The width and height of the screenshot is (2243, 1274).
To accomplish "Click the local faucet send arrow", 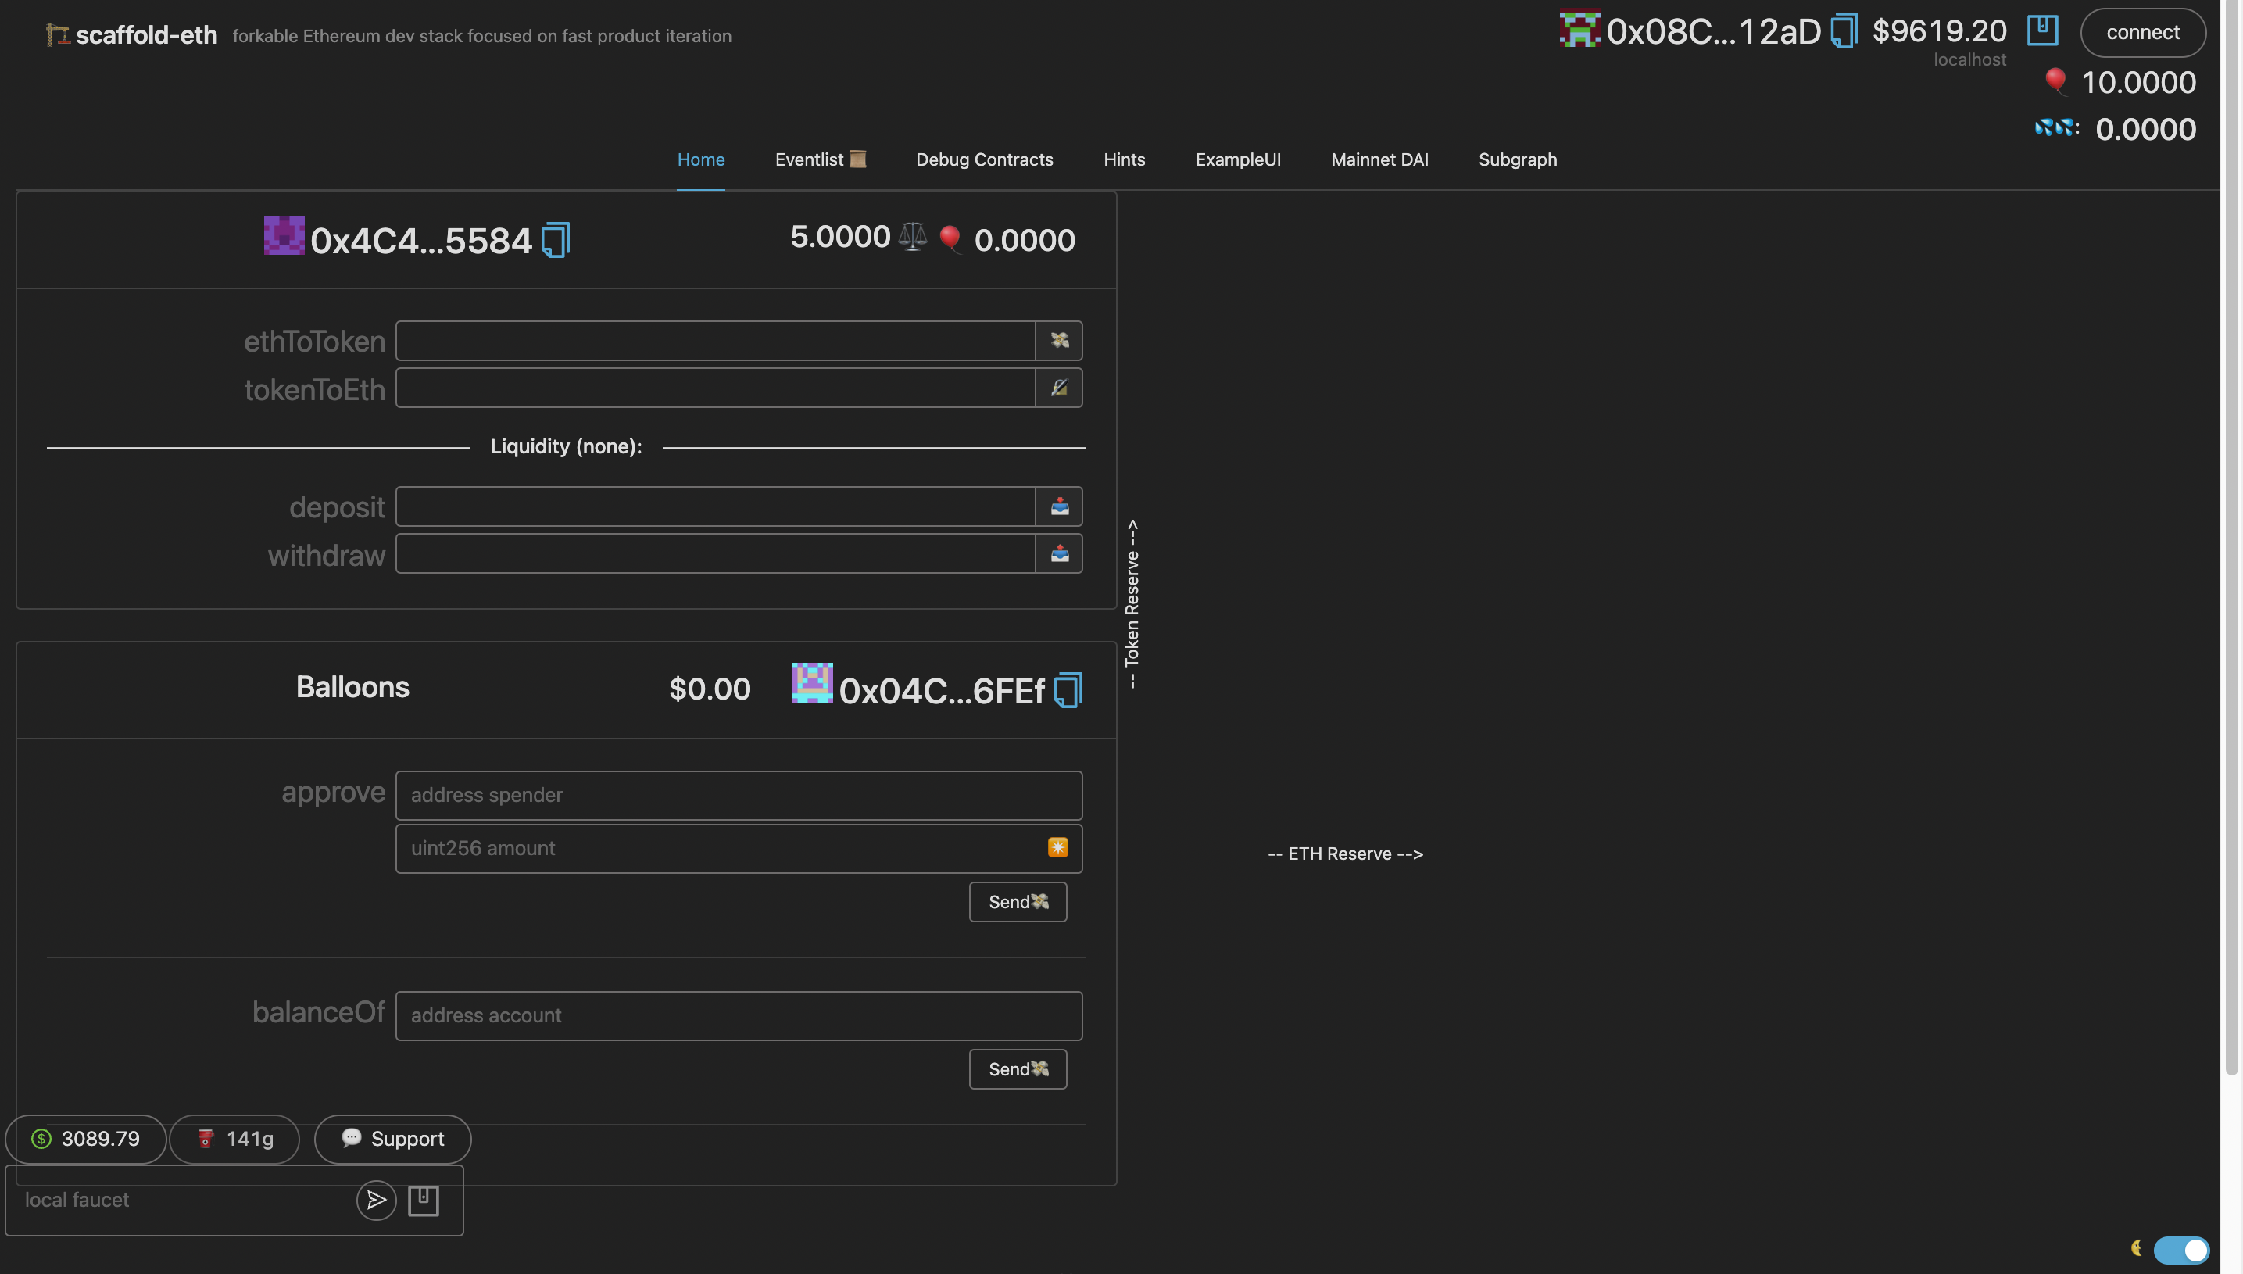I will pyautogui.click(x=376, y=1200).
